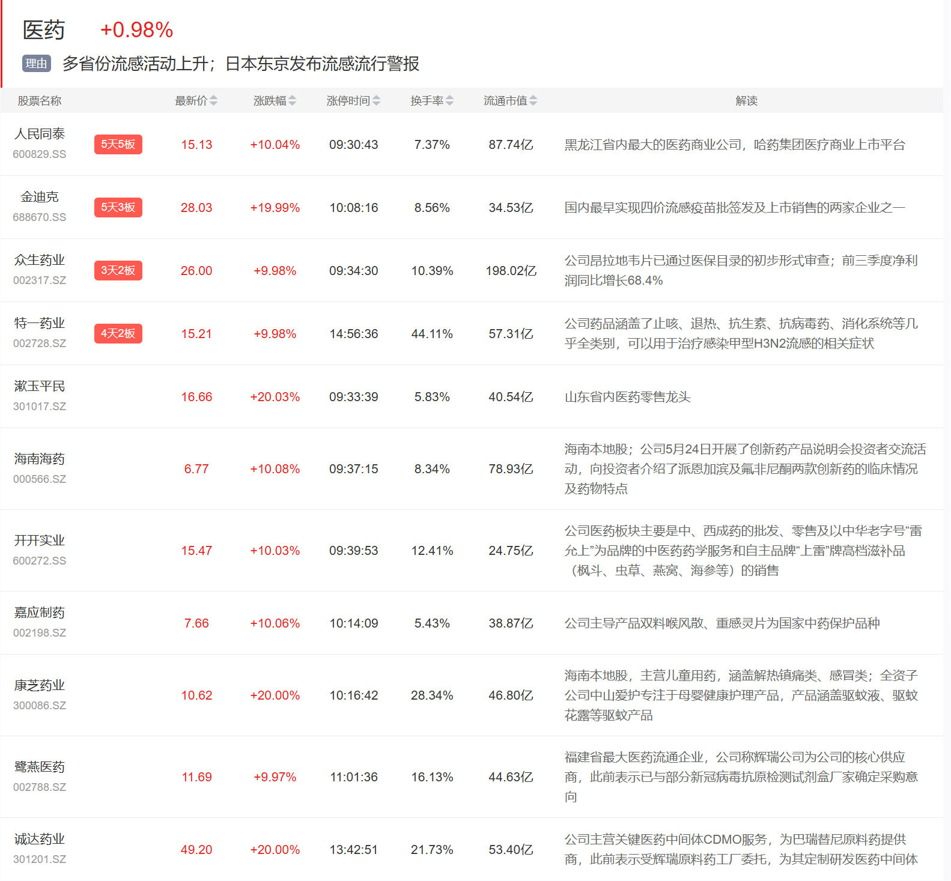Click the 股票名称 column header
The image size is (951, 881).
[40, 101]
